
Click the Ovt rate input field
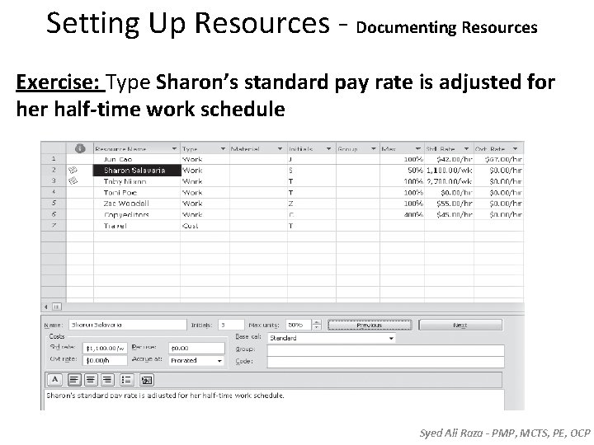(105, 360)
